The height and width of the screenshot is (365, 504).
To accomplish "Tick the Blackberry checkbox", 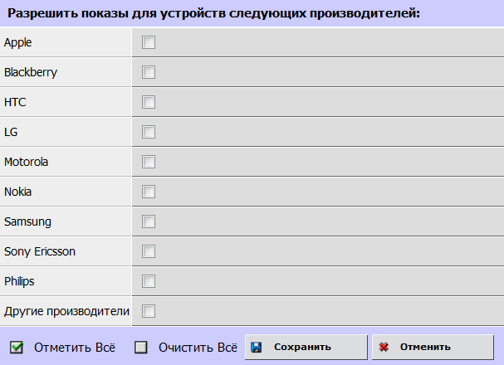I will 149,72.
